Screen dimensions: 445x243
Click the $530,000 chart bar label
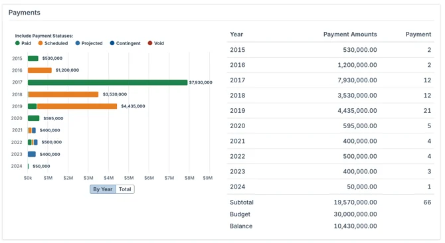[52, 58]
